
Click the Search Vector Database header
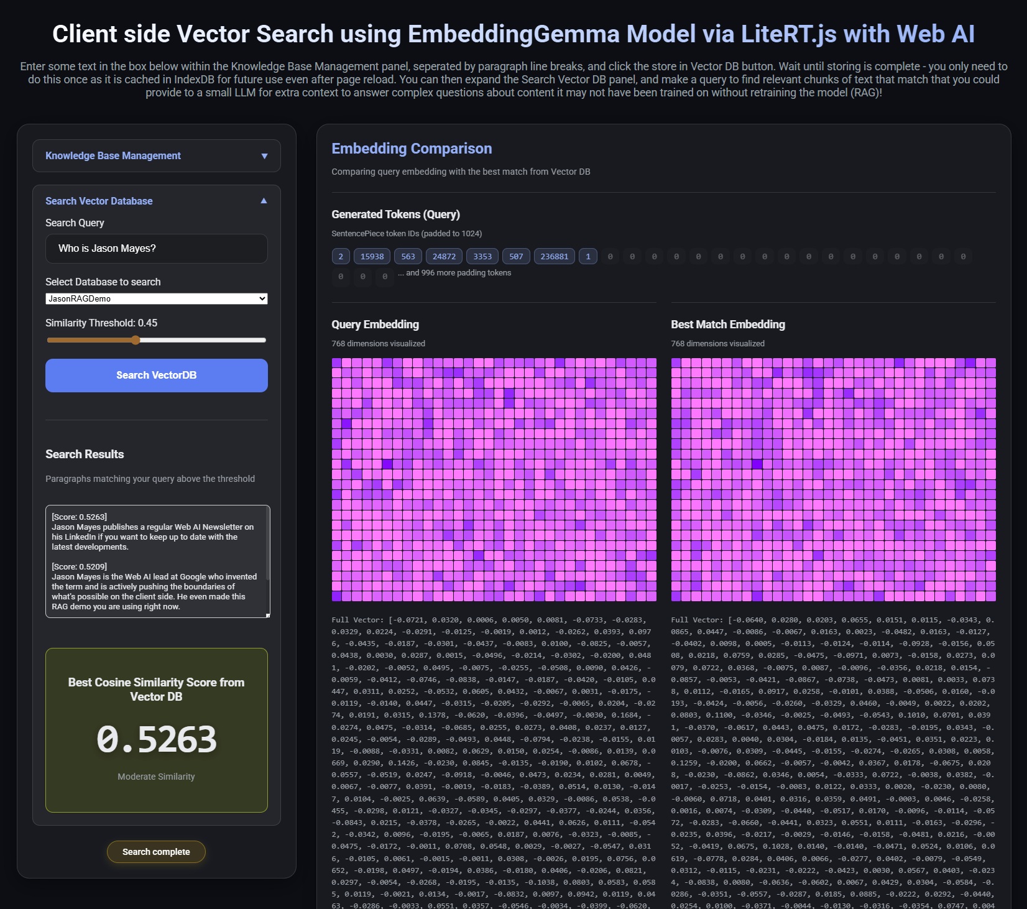tap(99, 201)
